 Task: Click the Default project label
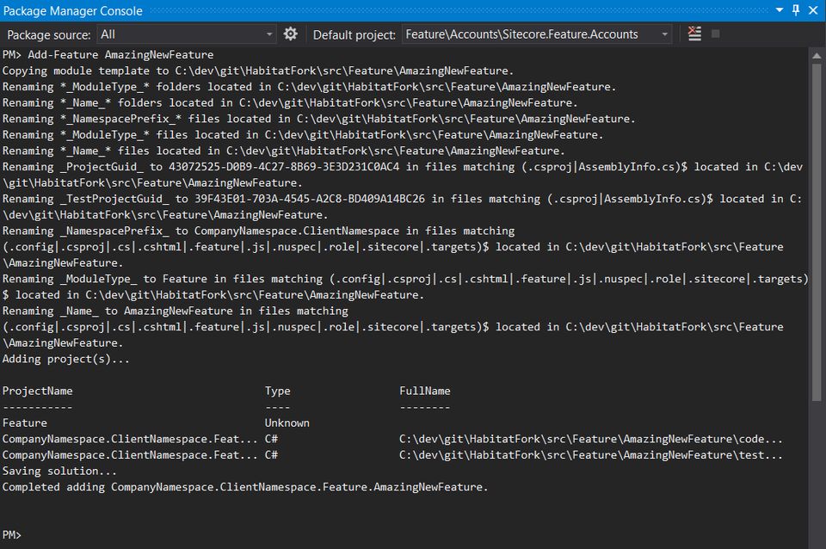click(x=354, y=34)
